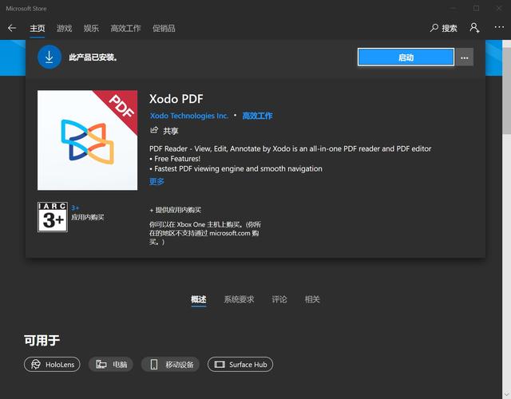This screenshot has height=399, width=511.
Task: Click the 共享 share icon
Action: click(154, 130)
